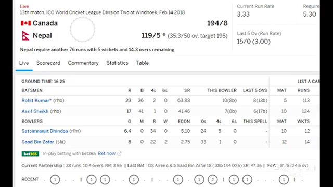
Task: Open Rohit Kumar's player profile
Action: (x=36, y=100)
